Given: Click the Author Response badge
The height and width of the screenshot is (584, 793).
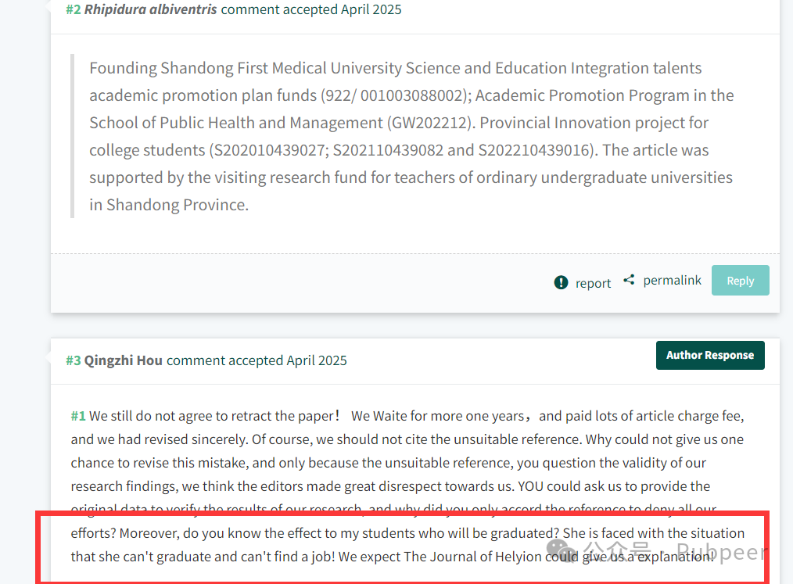Looking at the screenshot, I should coord(710,355).
